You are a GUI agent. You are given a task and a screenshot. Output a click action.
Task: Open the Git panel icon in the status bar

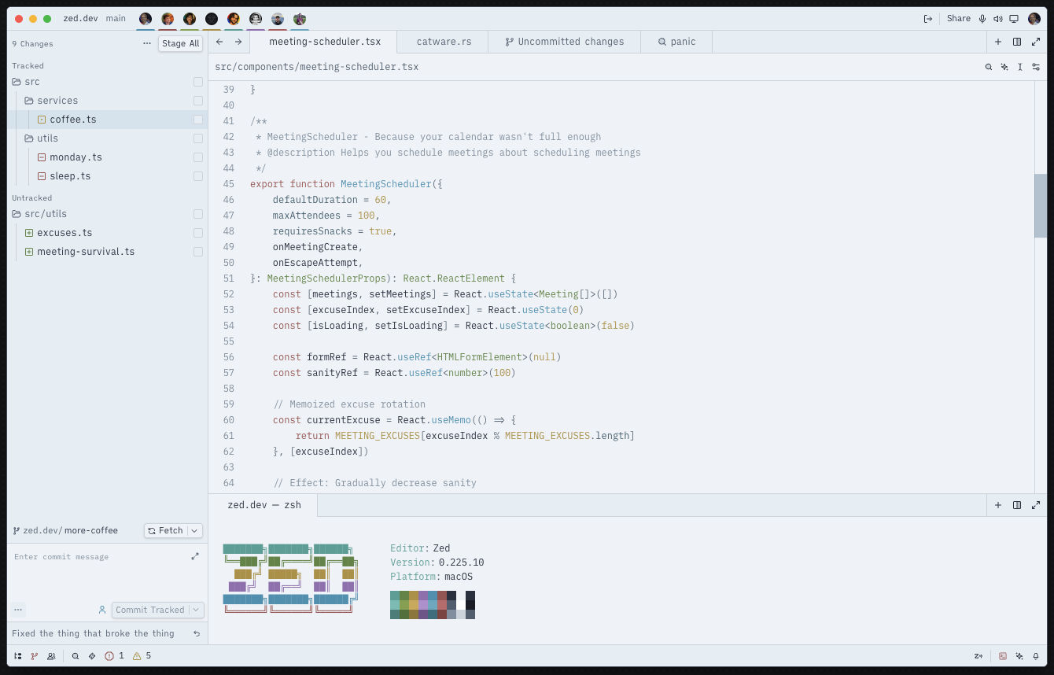point(34,655)
